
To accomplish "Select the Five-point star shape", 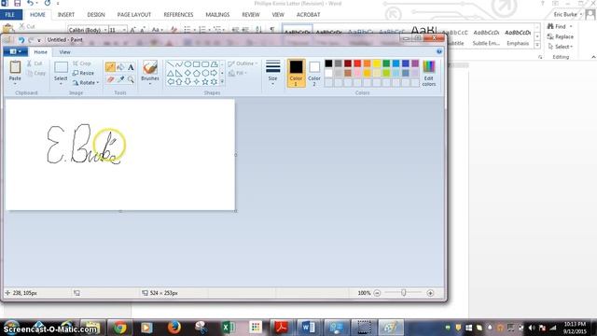I will coord(205,81).
